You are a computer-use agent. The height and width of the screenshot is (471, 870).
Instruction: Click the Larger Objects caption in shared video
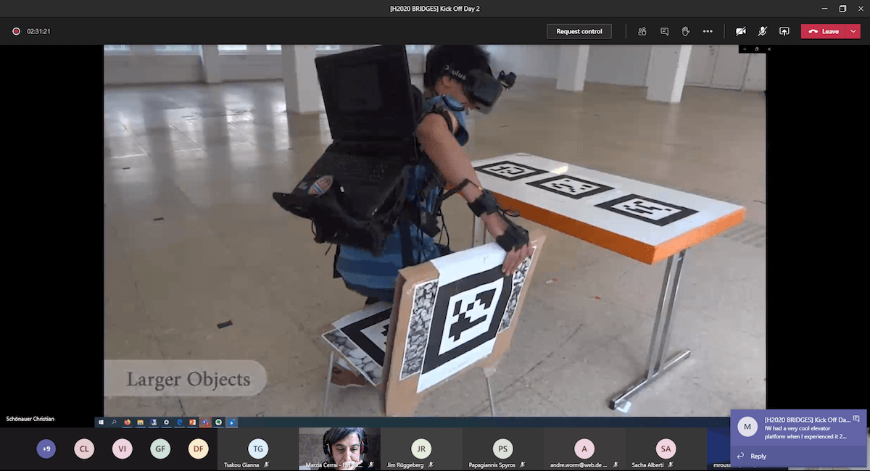pyautogui.click(x=188, y=379)
